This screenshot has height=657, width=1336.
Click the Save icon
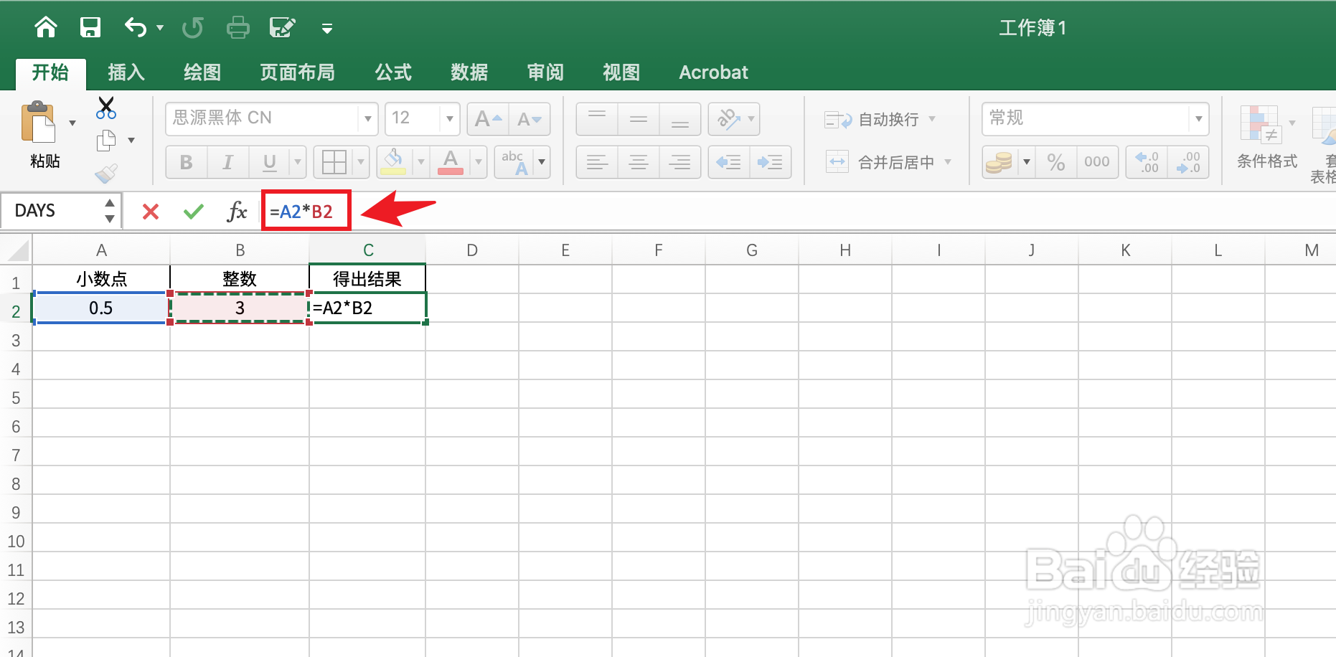90,27
